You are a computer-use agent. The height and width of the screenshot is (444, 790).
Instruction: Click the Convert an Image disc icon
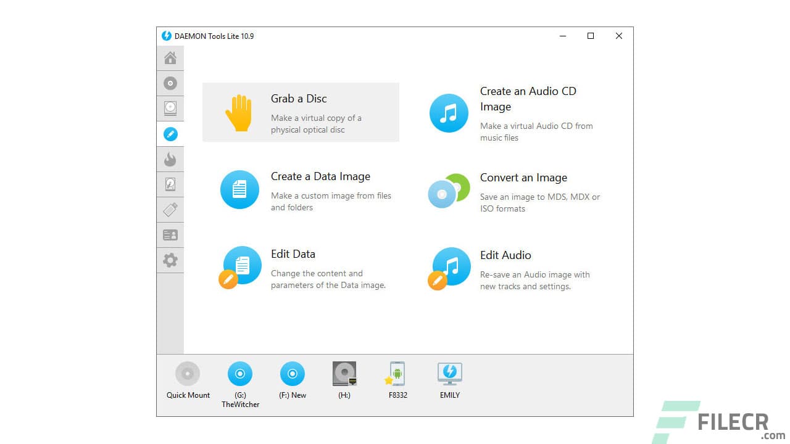tap(449, 191)
